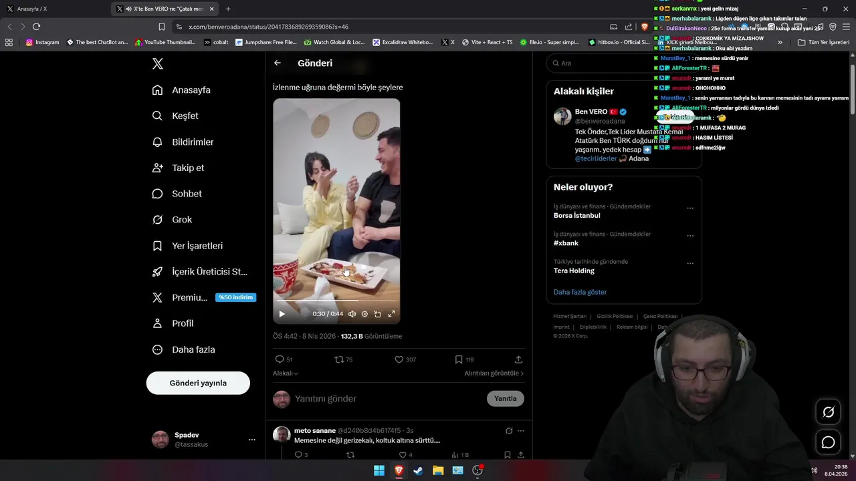Open a new browser tab
The image size is (856, 481).
pos(228,9)
